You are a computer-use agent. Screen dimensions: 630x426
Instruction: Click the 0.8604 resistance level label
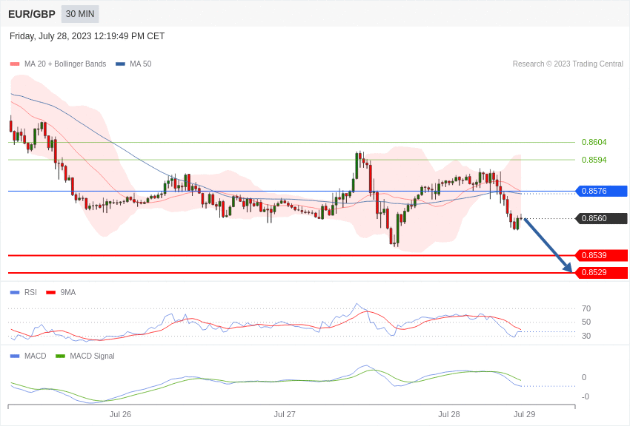[x=594, y=142]
